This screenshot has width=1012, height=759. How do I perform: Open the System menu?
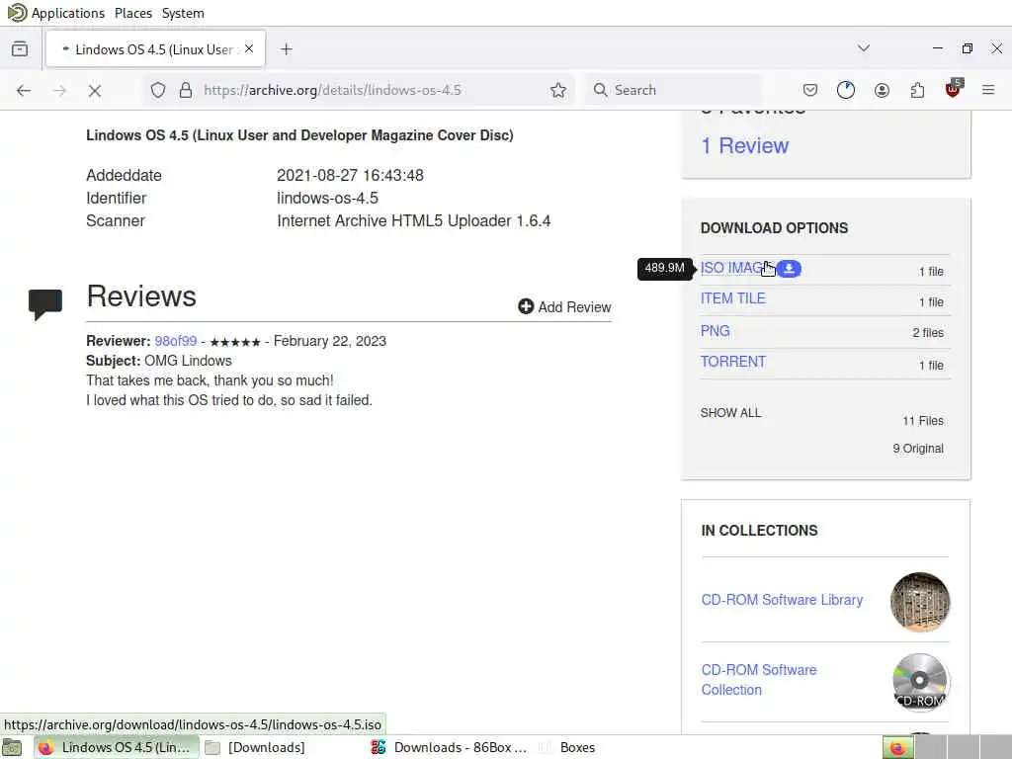tap(183, 13)
